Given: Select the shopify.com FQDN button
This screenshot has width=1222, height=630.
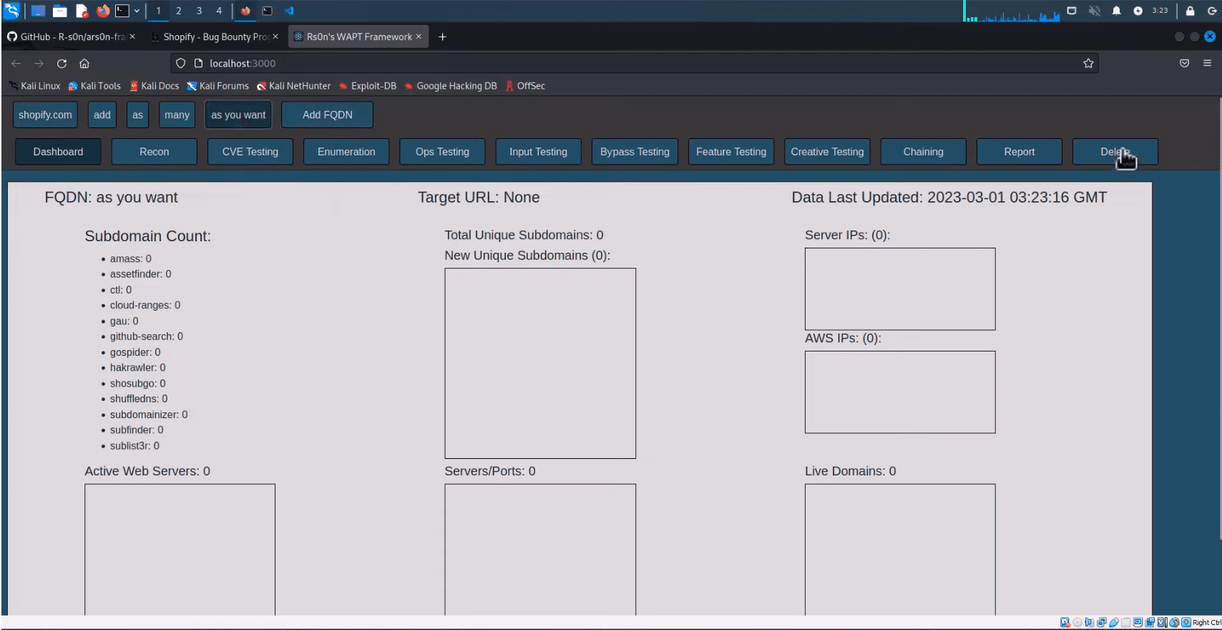Looking at the screenshot, I should coord(45,115).
